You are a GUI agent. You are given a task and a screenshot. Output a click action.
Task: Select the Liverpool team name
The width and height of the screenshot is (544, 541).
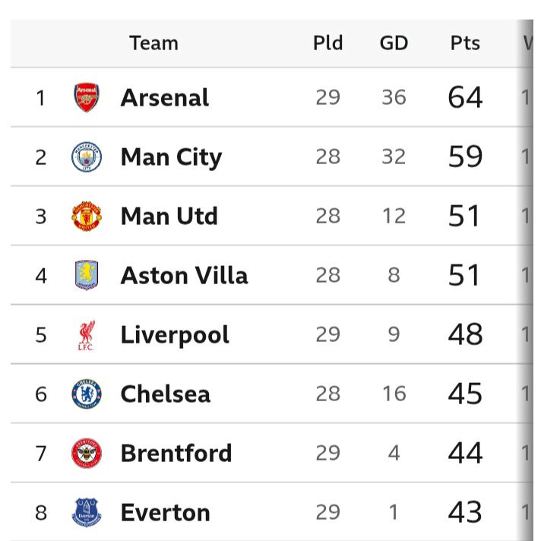tap(175, 335)
